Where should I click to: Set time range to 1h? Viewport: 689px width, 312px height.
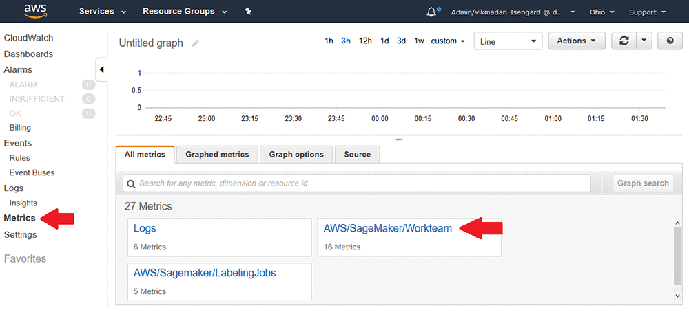click(x=329, y=41)
